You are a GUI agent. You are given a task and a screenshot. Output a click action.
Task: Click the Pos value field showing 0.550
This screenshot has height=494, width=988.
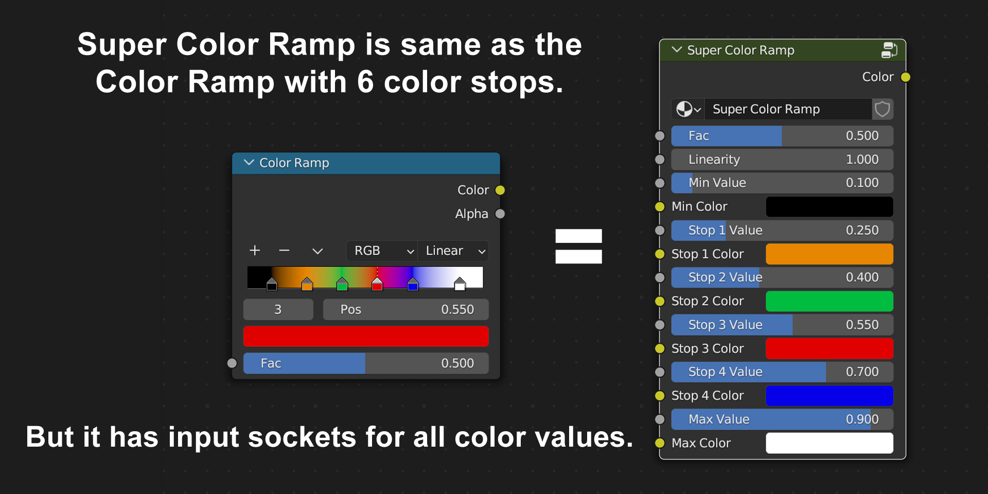(x=405, y=309)
